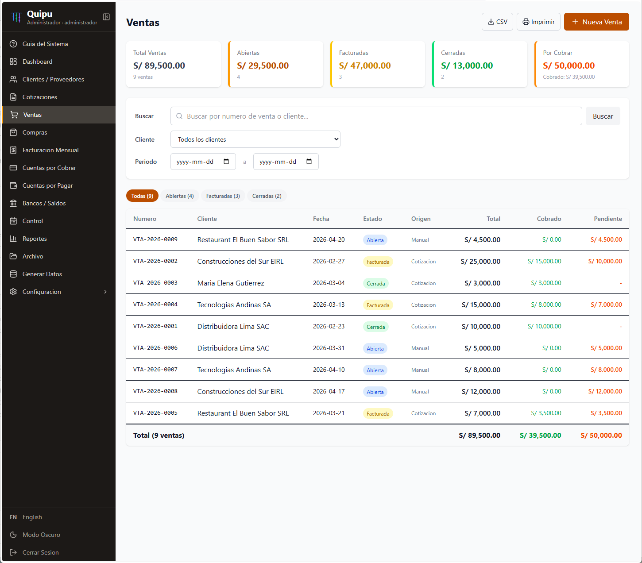This screenshot has width=642, height=563.
Task: Open Dashboard from the sidebar
Action: tap(59, 62)
